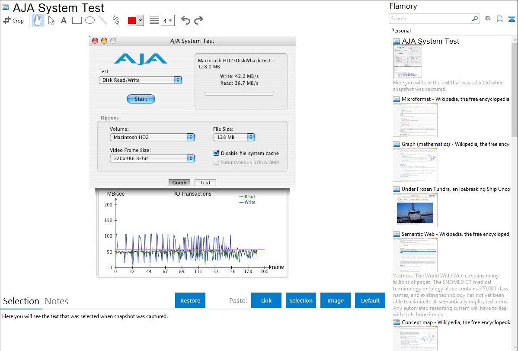Pick the ellipse drawing tool
518x351 pixels.
(90, 20)
